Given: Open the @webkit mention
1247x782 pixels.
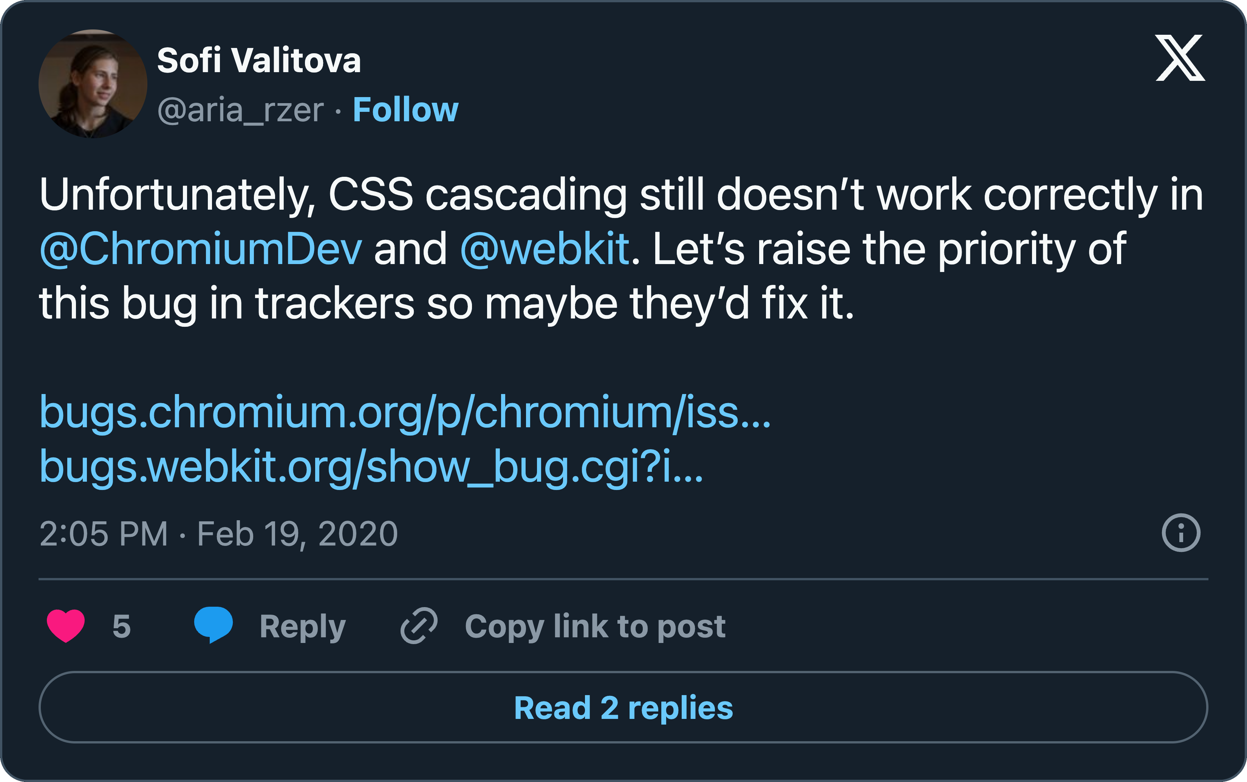Looking at the screenshot, I should [x=545, y=249].
